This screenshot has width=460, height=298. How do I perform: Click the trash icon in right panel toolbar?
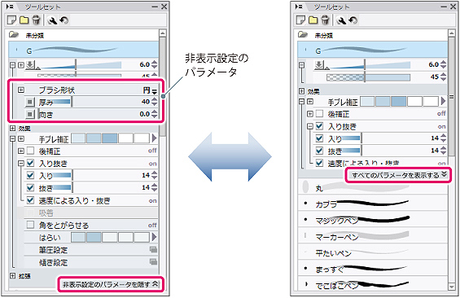[x=325, y=20]
